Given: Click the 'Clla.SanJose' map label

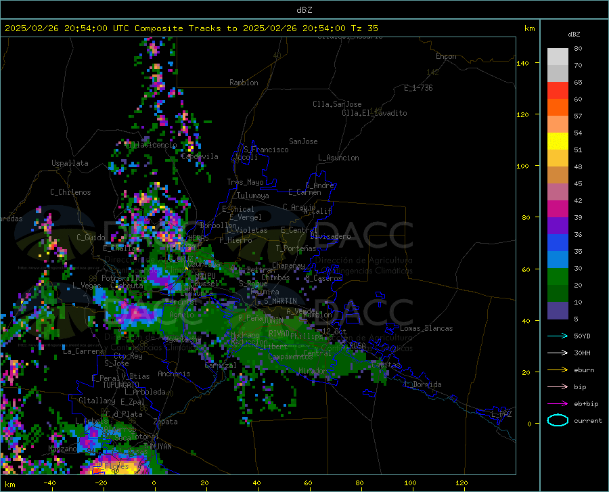Looking at the screenshot, I should coord(337,104).
